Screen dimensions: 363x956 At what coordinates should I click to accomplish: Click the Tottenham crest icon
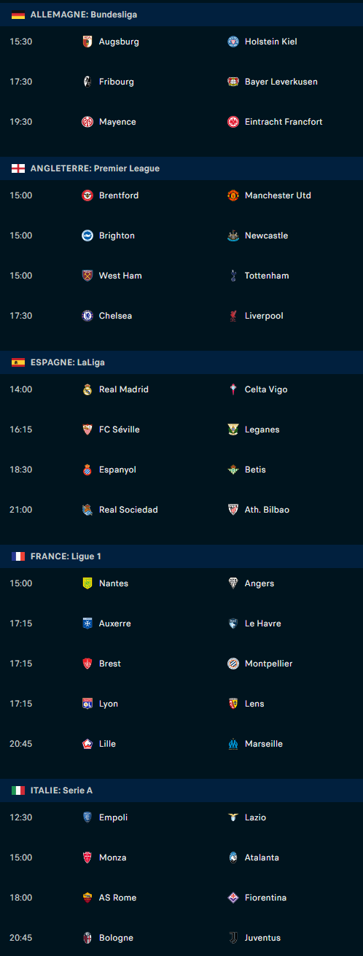[x=233, y=276]
